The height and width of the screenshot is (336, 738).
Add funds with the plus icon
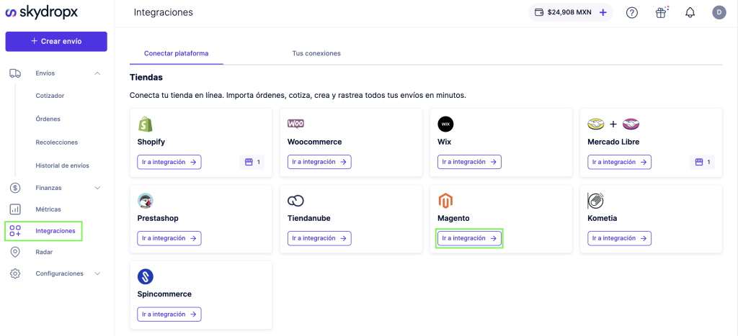coord(603,12)
